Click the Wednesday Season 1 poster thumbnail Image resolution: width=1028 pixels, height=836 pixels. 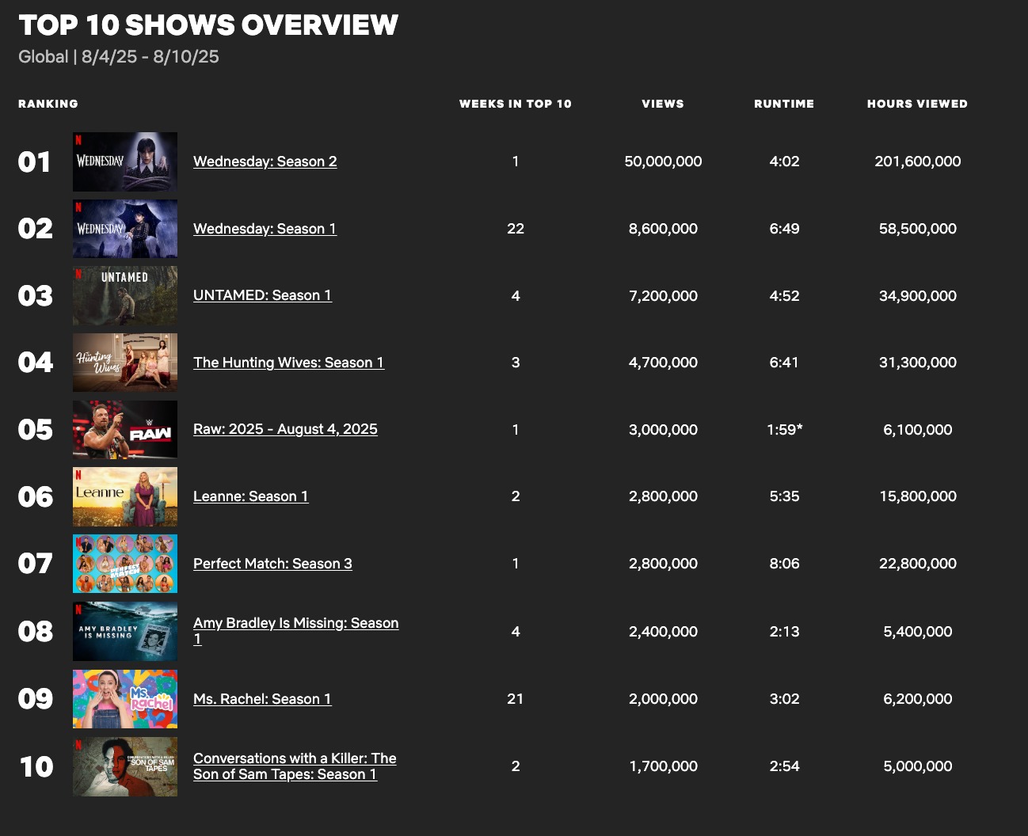[x=125, y=229]
